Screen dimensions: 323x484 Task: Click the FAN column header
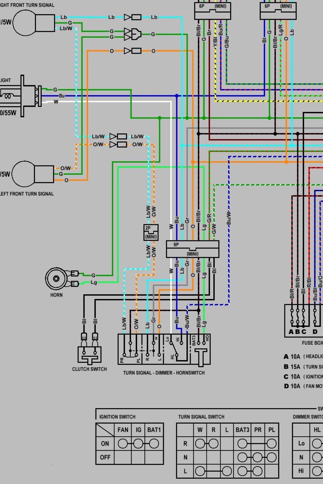click(x=123, y=430)
